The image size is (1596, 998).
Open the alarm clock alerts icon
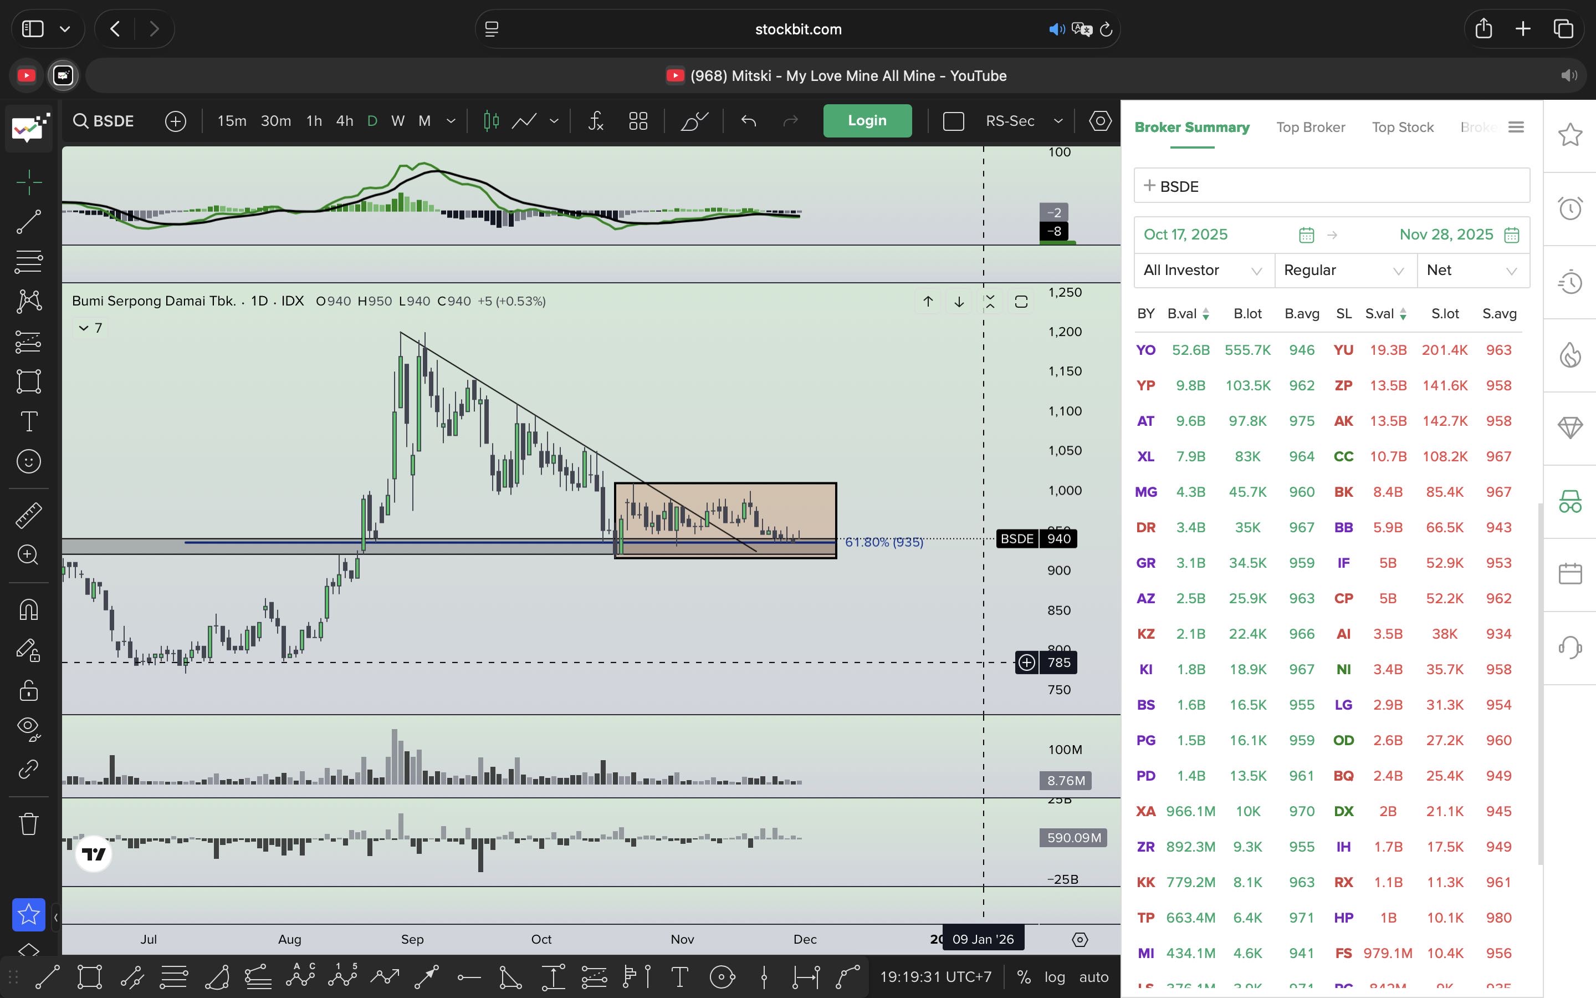(1569, 208)
